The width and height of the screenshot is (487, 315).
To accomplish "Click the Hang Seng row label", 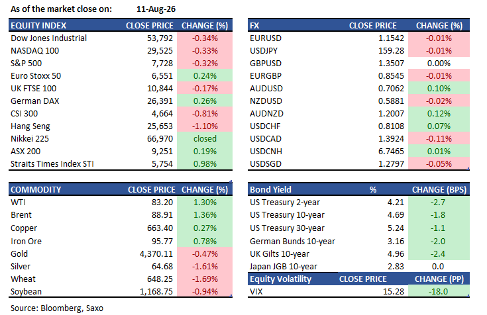I will click(x=30, y=126).
